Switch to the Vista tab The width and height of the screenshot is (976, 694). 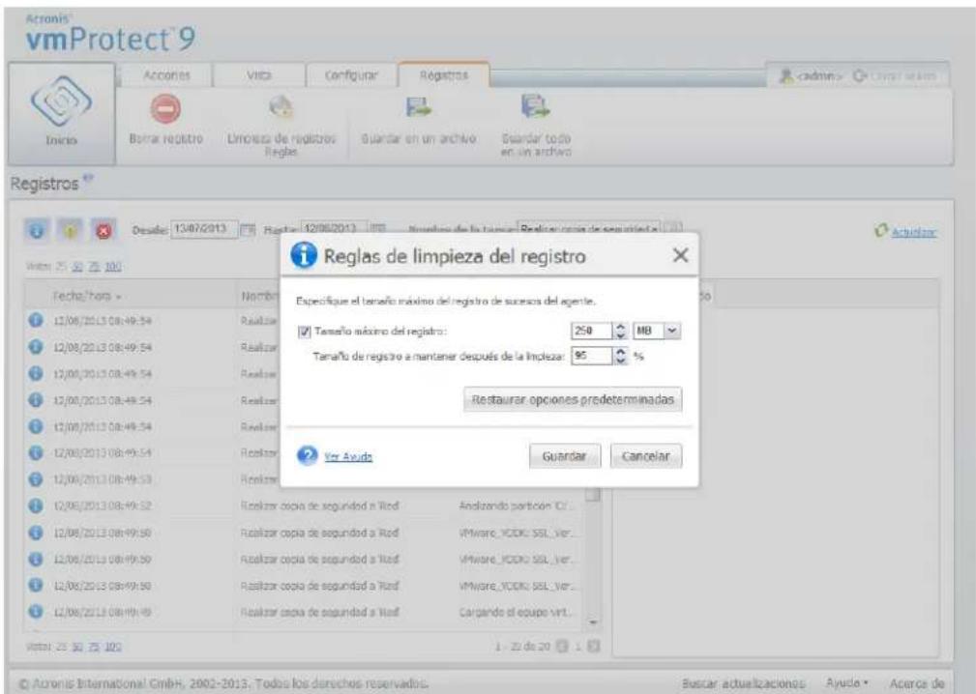259,75
